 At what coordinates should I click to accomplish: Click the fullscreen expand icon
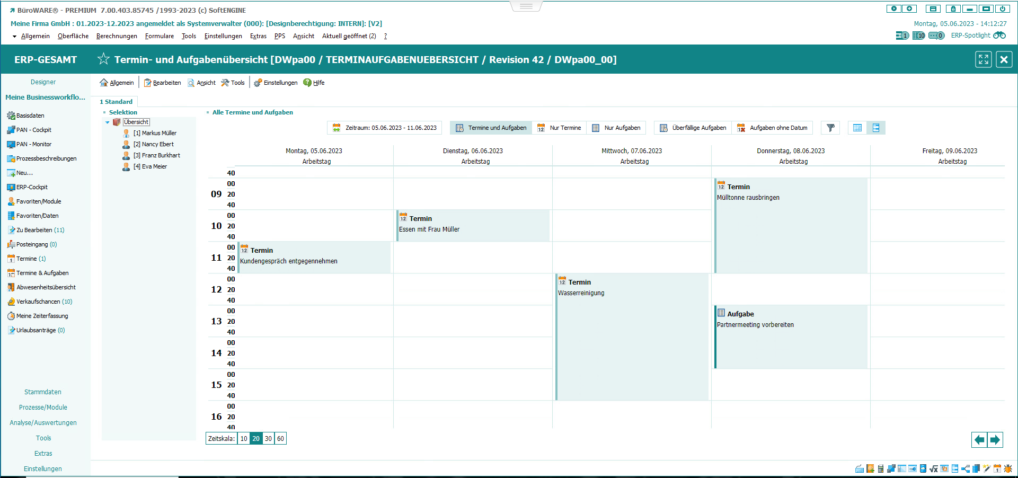984,59
